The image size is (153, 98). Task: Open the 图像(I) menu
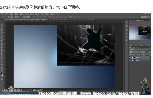click(16, 14)
